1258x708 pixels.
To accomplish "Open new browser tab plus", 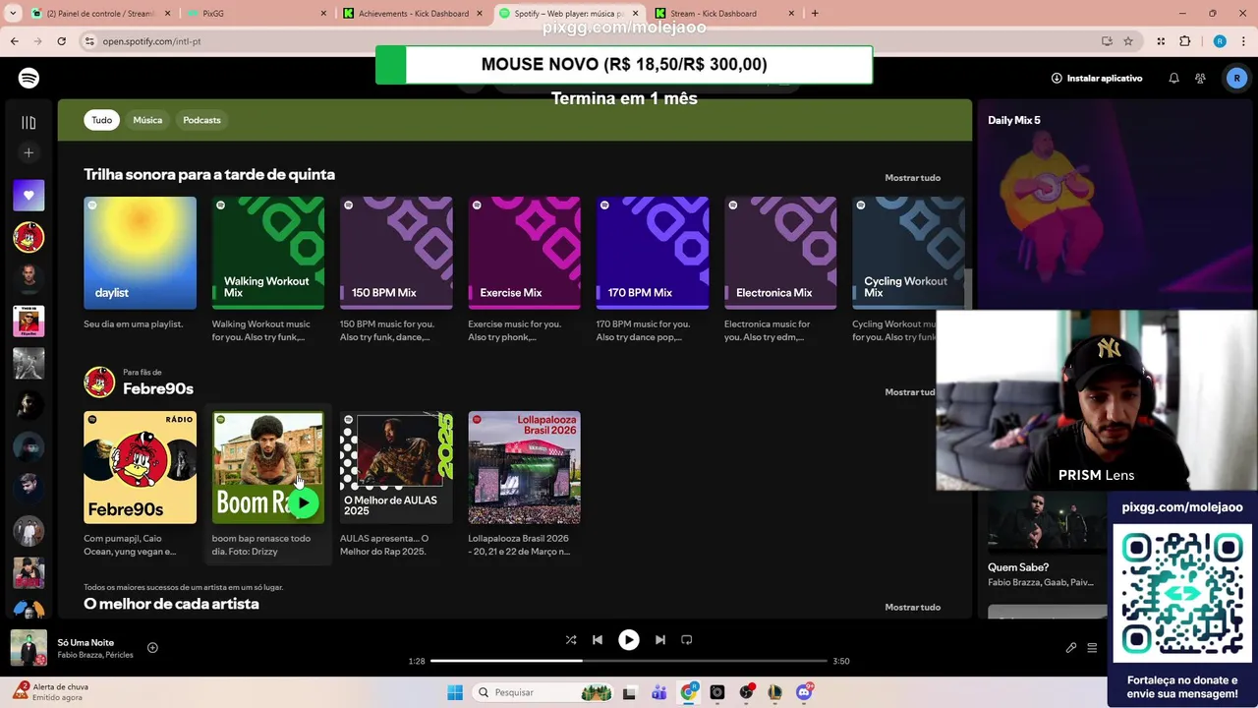I will tap(815, 14).
